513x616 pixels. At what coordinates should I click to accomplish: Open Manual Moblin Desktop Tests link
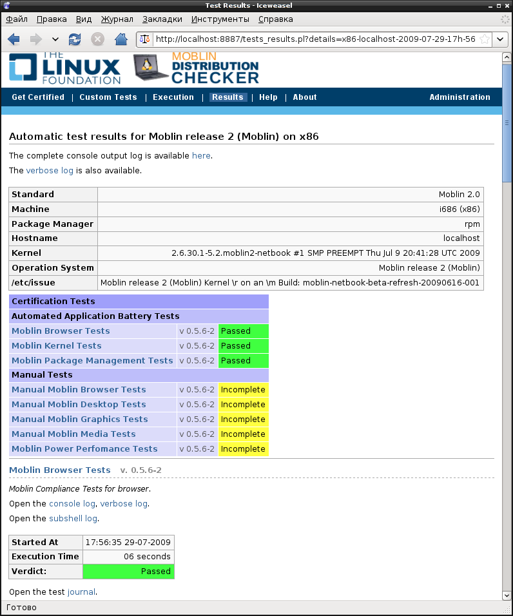pos(79,404)
